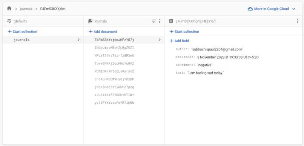The image size is (304, 146).
Task: Click the sentiment value "negative"
Action: 205,65
